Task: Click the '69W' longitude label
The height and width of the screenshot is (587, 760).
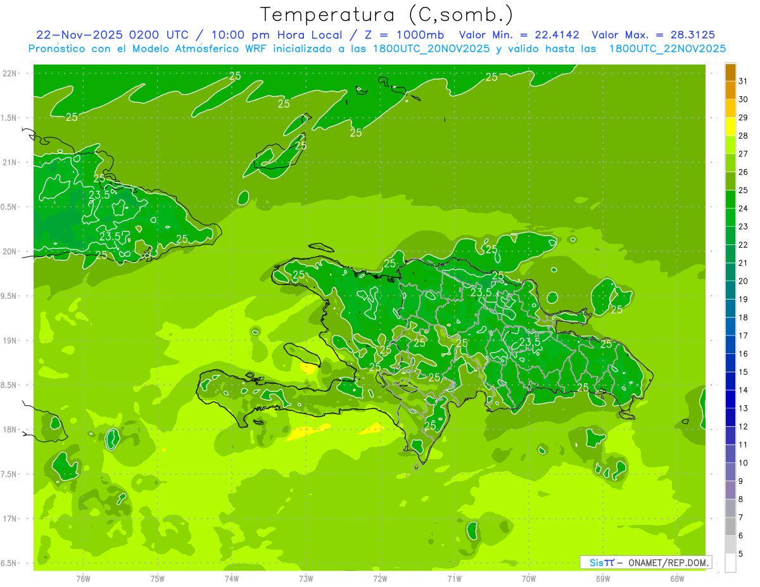Action: coord(603,578)
